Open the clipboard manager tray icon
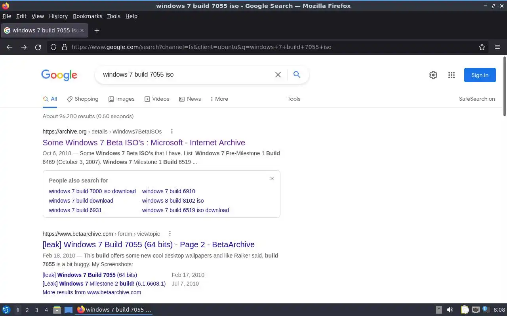This screenshot has height=316, width=507. point(465,310)
